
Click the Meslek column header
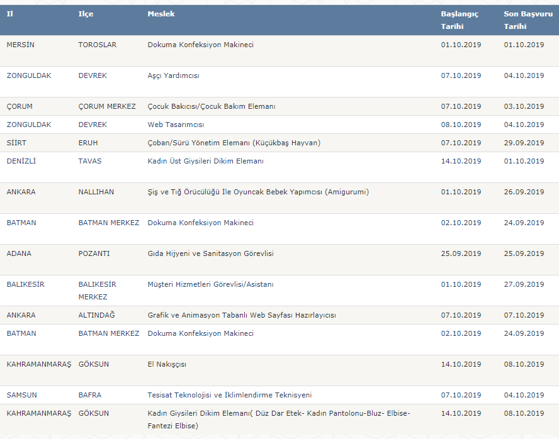tap(161, 14)
